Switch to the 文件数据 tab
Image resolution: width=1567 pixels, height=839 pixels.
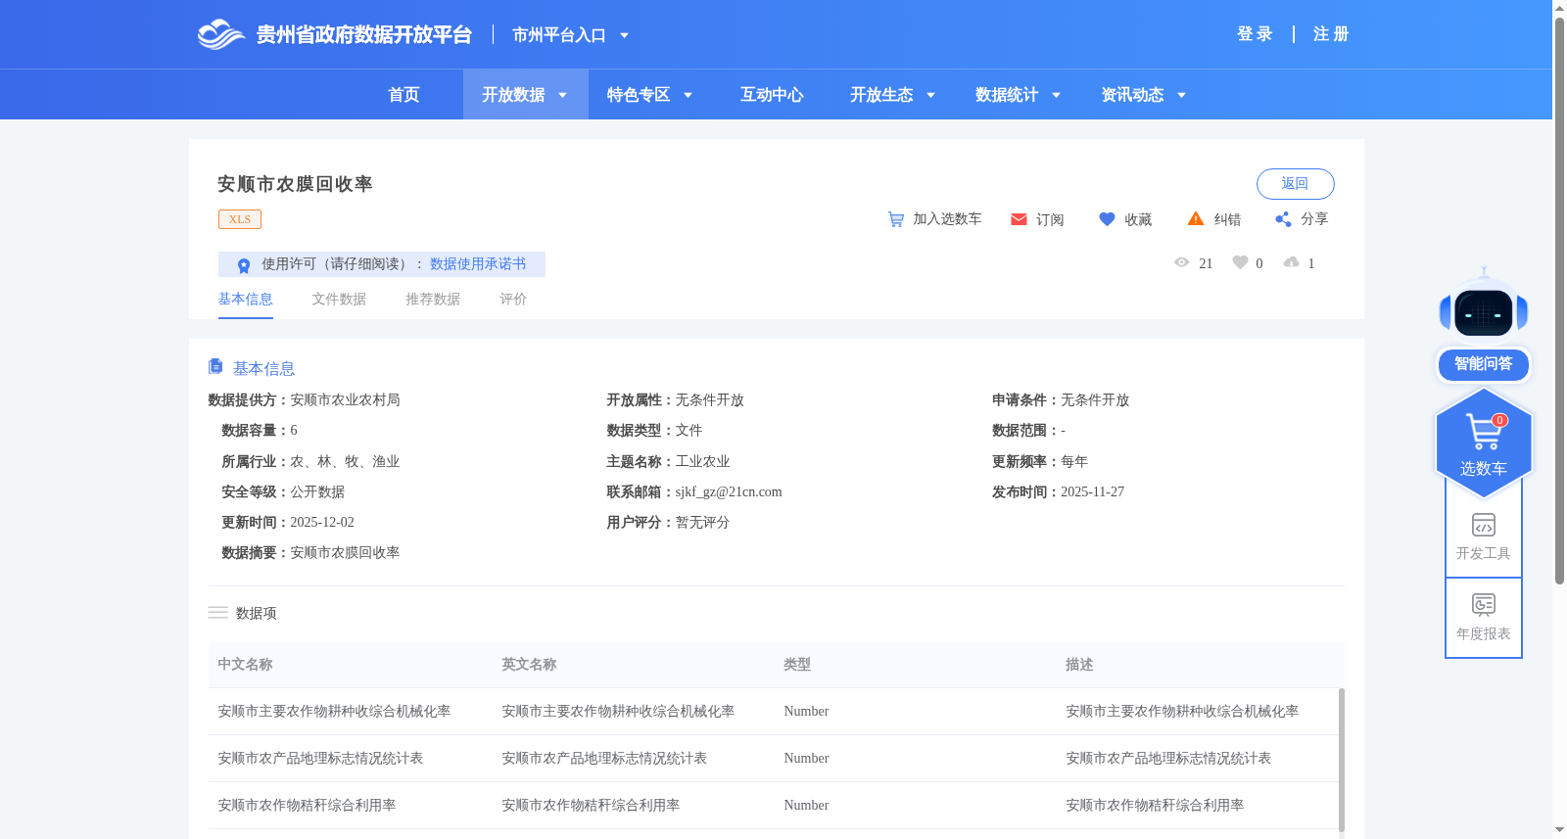click(339, 300)
